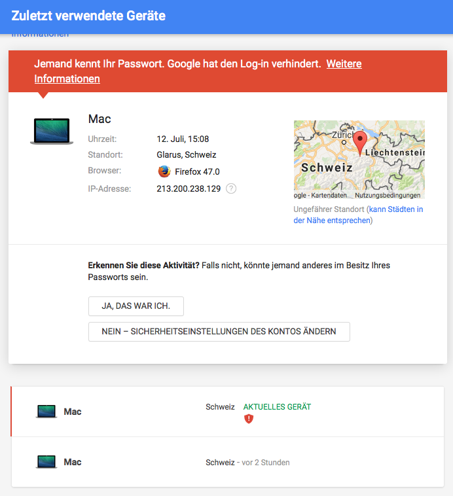This screenshot has width=453, height=496.
Task: Click the 'Glarus, Schweiz' location text
Action: pos(187,154)
